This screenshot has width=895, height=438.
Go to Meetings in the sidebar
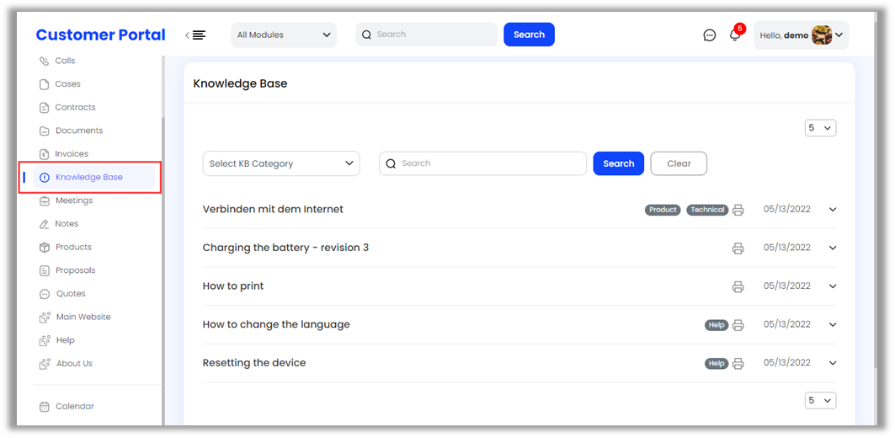coord(74,200)
